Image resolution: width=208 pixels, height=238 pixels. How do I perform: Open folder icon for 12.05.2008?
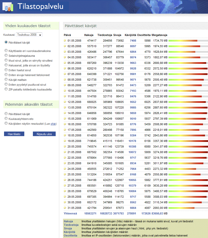[65, 102]
